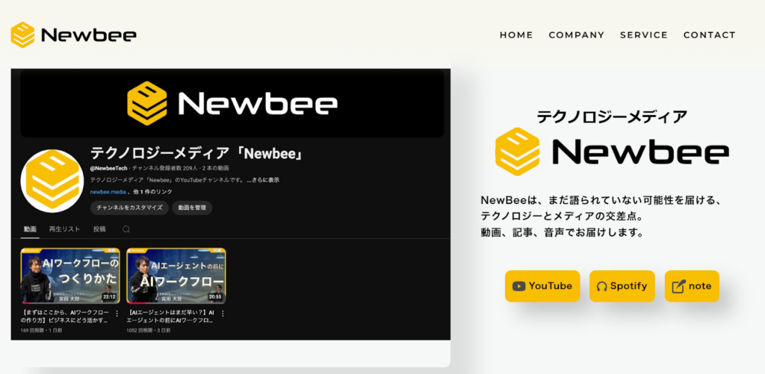This screenshot has height=374, width=765.
Task: Open the YouTube channel button
Action: tap(542, 286)
